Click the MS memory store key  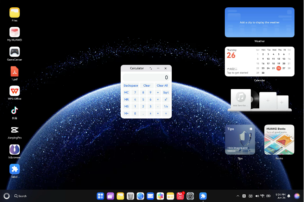[x=126, y=107]
